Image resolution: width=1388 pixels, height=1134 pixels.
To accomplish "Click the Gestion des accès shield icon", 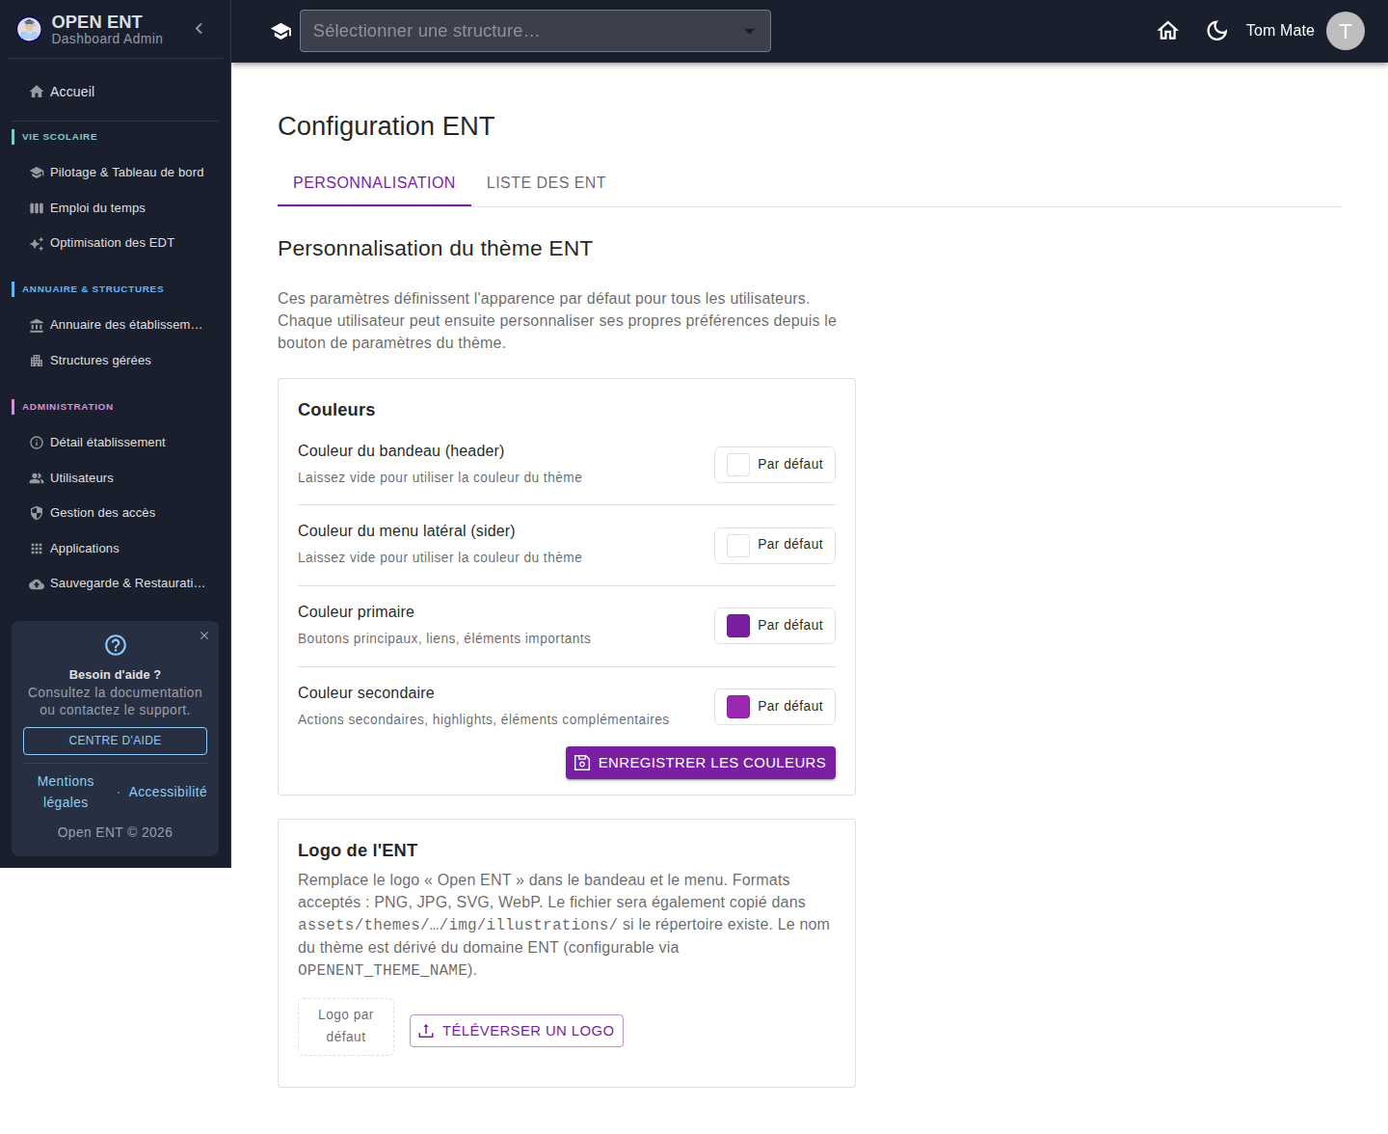I will 37,513.
